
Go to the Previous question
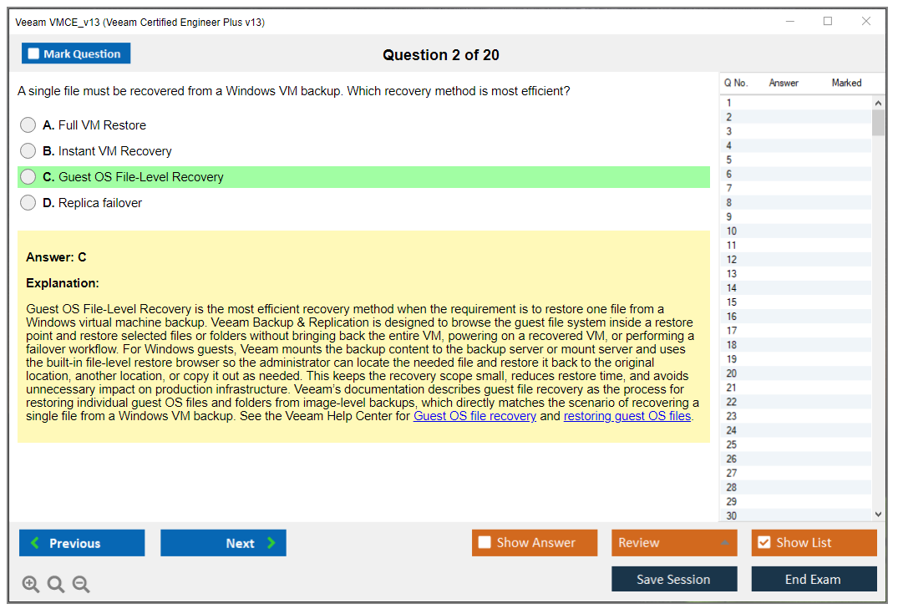82,543
